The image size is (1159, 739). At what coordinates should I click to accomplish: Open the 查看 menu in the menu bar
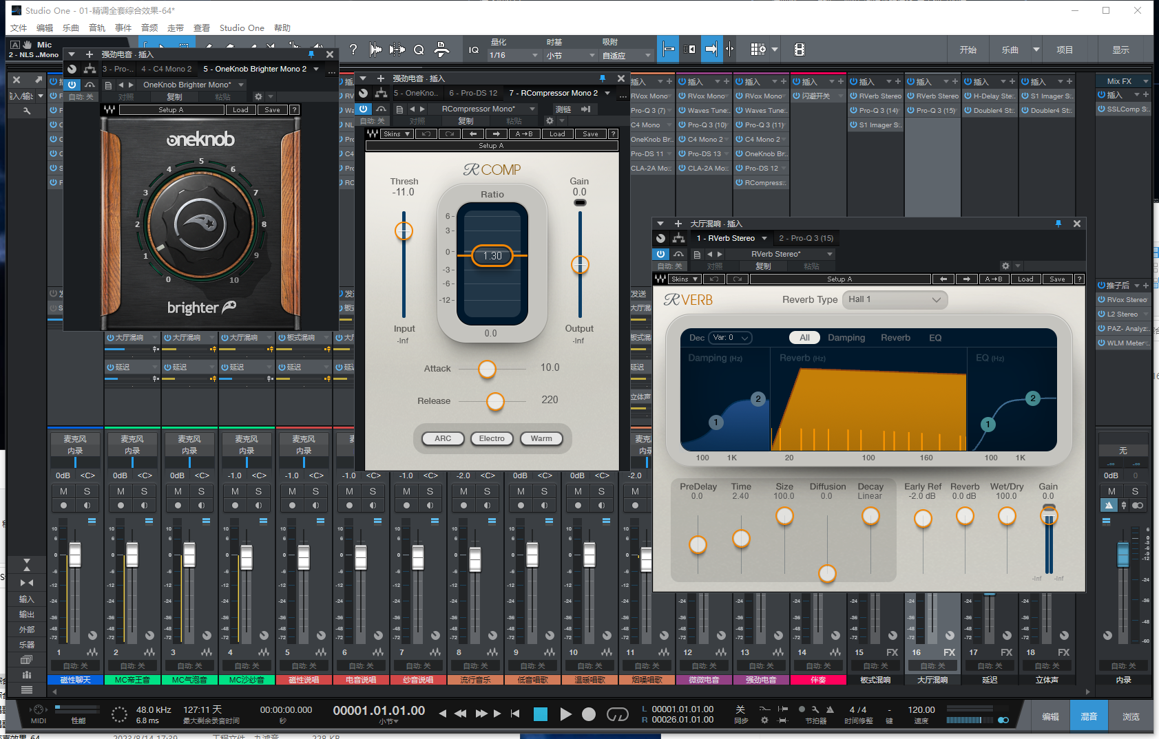click(201, 28)
